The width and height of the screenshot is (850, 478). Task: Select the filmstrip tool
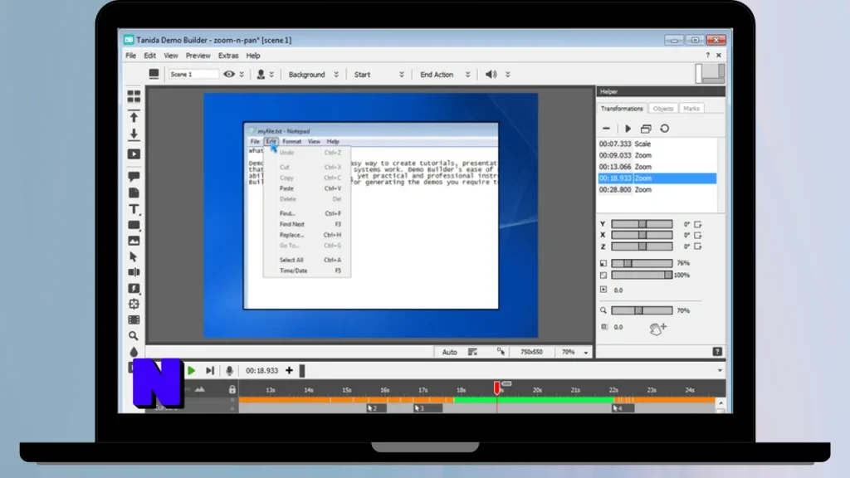point(134,319)
